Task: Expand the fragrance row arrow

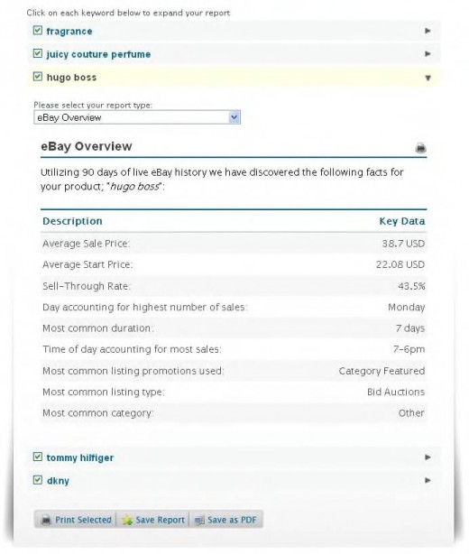Action: 428,31
